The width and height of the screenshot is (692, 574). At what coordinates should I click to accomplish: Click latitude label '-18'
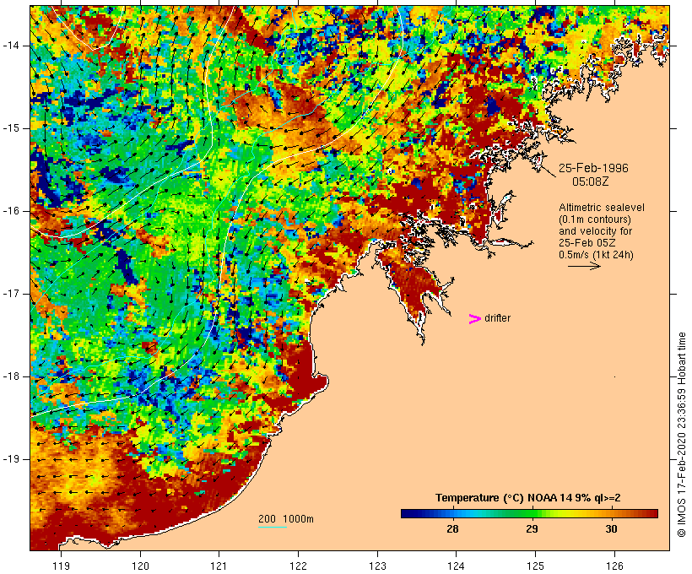click(11, 376)
